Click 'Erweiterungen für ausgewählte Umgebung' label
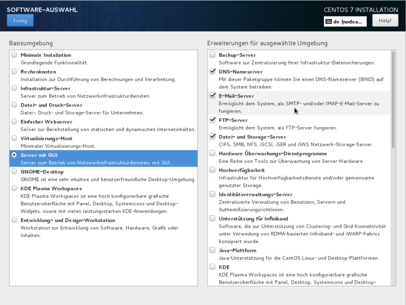The height and width of the screenshot is (305, 406). click(x=267, y=43)
